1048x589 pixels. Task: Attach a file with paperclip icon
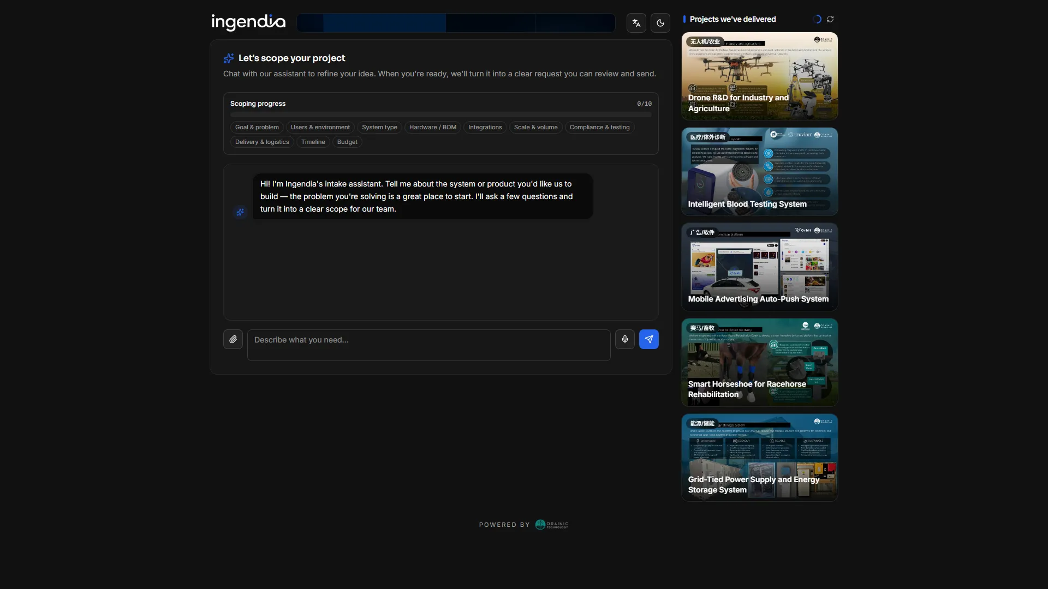pos(233,339)
